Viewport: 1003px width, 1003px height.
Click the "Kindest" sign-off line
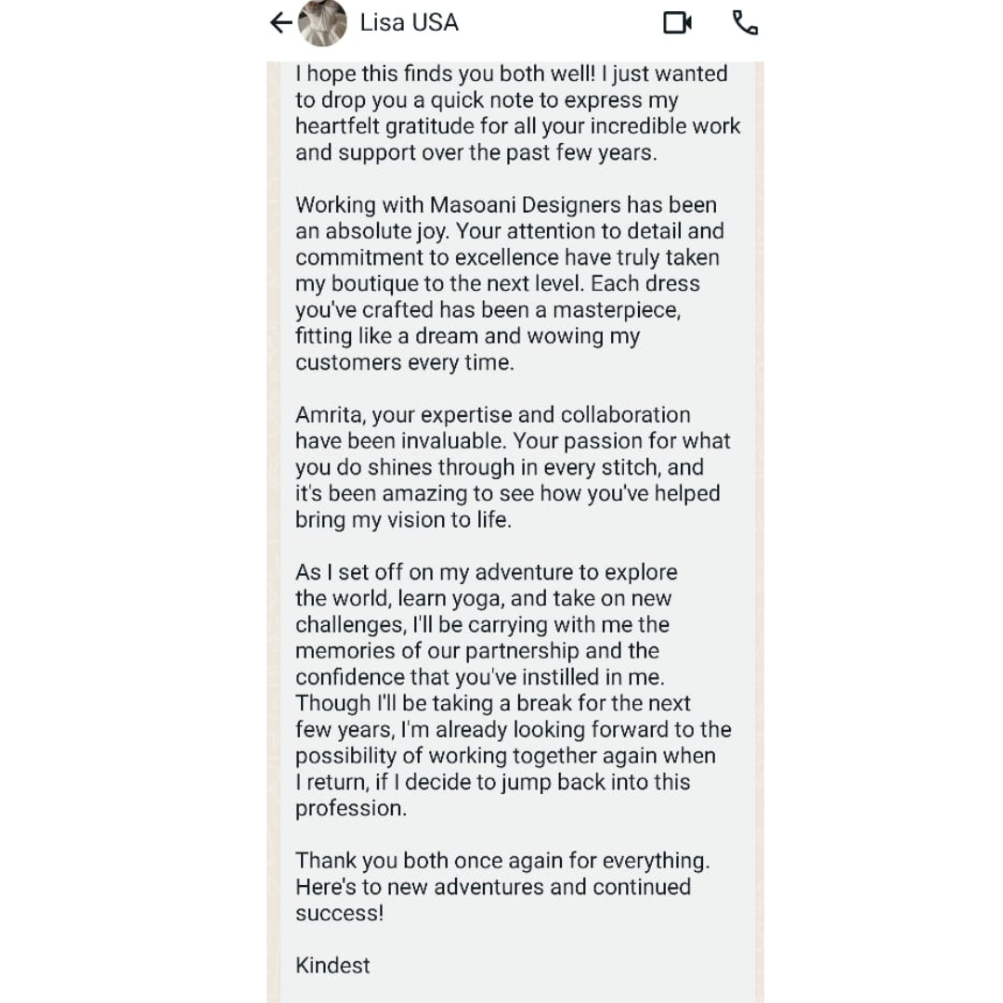click(332, 965)
